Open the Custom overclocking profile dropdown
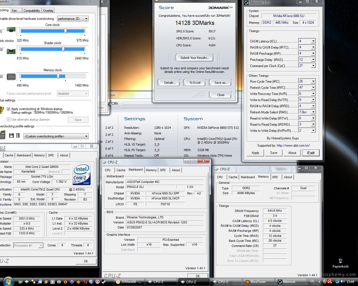The height and width of the screenshot is (286, 358). point(56,136)
